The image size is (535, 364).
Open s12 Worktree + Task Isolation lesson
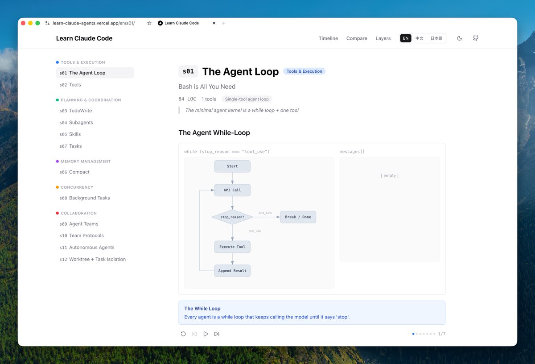[95, 259]
